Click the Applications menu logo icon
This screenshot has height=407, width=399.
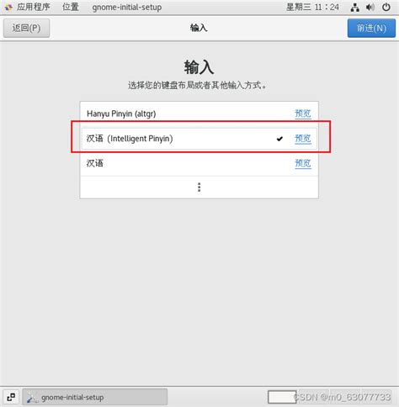pos(8,8)
